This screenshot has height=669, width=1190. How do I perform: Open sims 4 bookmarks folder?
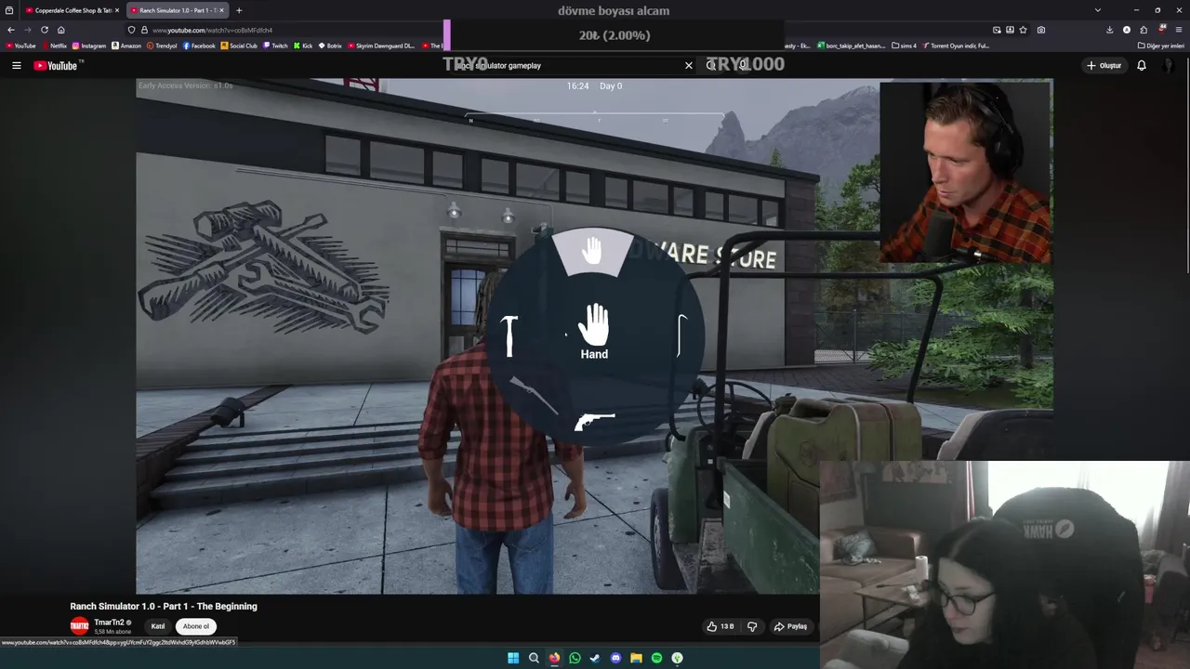coord(904,46)
